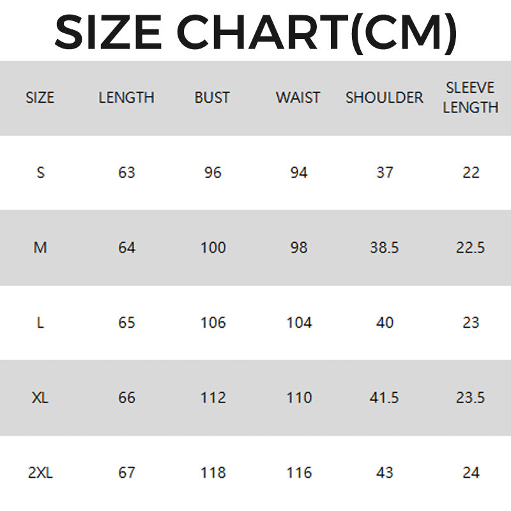This screenshot has height=511, width=511.
Task: Select the M size row label
Action: 40,247
